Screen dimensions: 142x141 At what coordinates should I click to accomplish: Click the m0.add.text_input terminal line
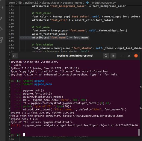(x=75, y=110)
